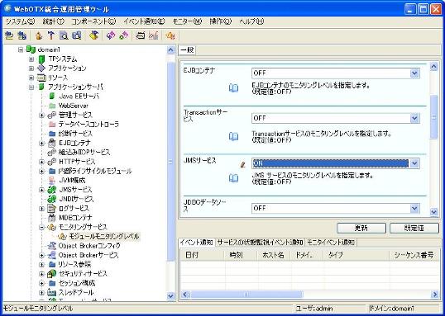
Task: Switch to the 一般 tab
Action: tap(187, 50)
